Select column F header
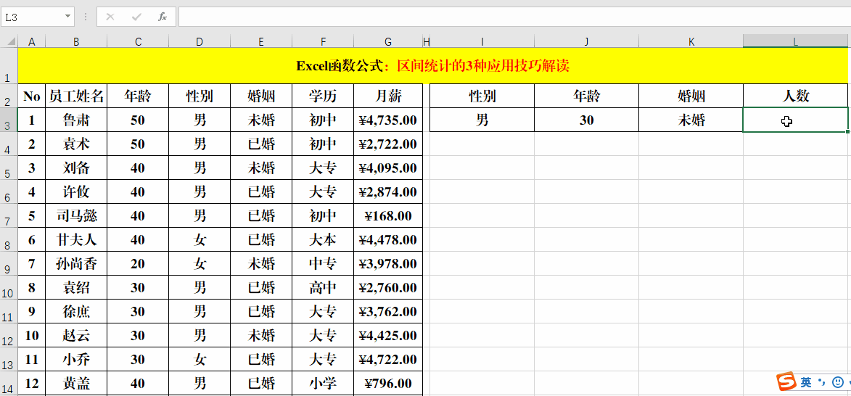The width and height of the screenshot is (851, 396). [323, 41]
